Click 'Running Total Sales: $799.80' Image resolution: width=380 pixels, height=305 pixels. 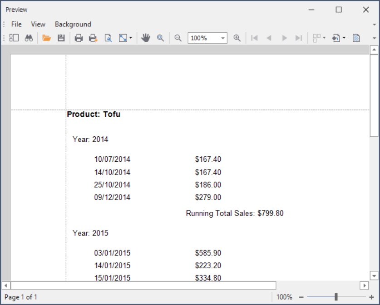tap(235, 213)
